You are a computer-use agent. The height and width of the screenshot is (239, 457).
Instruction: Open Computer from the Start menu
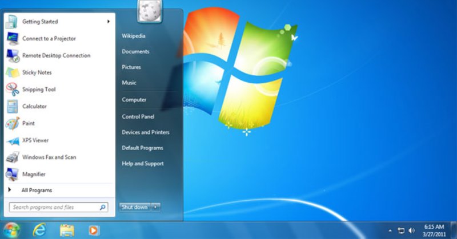(x=134, y=100)
